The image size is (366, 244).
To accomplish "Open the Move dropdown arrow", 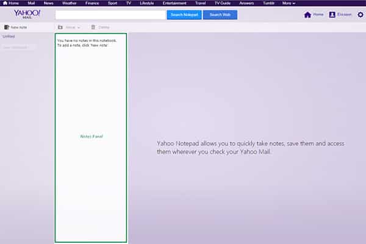I will pyautogui.click(x=79, y=27).
